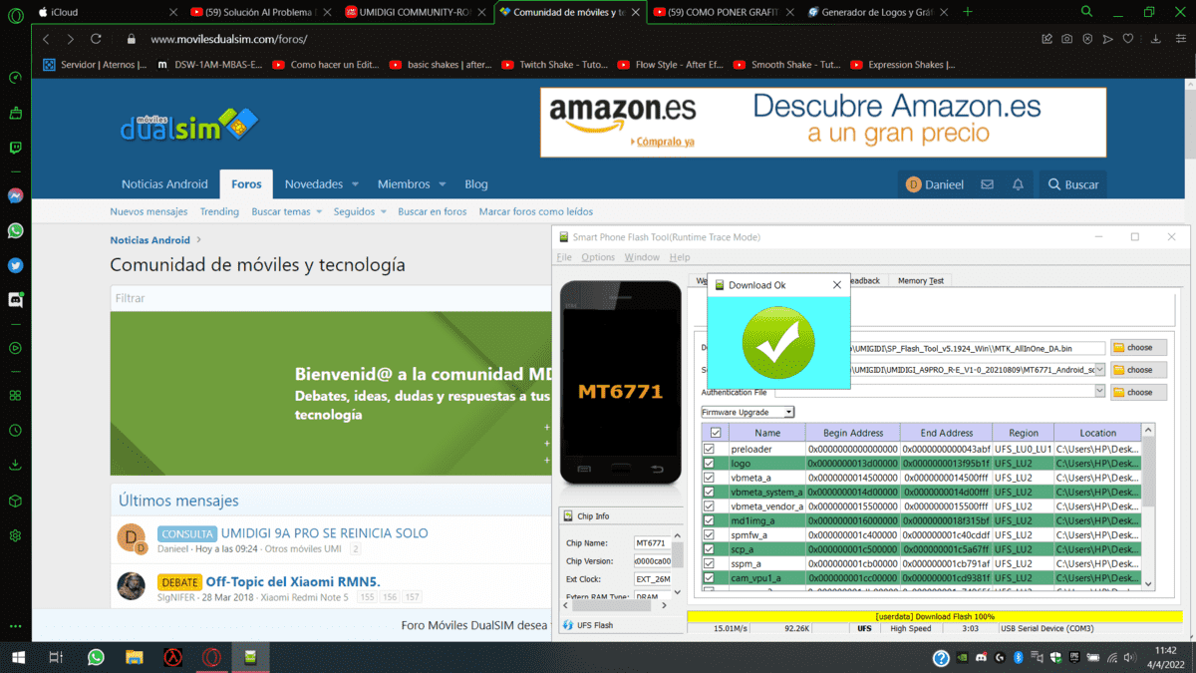Image resolution: width=1196 pixels, height=673 pixels.
Task: Open File menu in Flash Tool
Action: tap(564, 257)
